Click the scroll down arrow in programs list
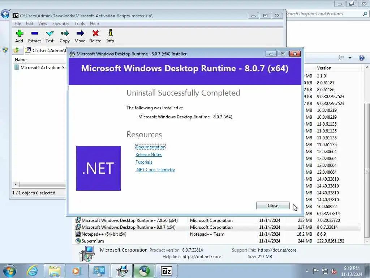The image size is (370, 278). point(367,241)
